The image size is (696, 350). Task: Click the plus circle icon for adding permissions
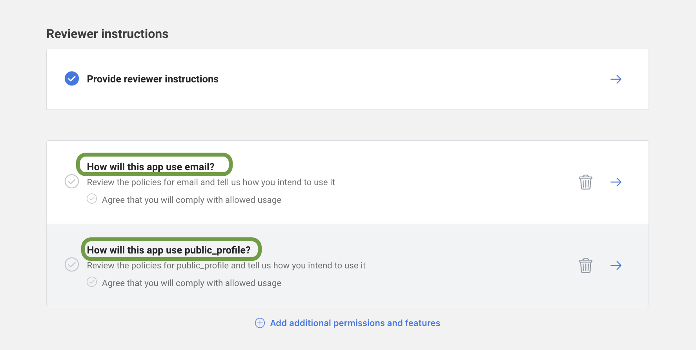pos(260,323)
